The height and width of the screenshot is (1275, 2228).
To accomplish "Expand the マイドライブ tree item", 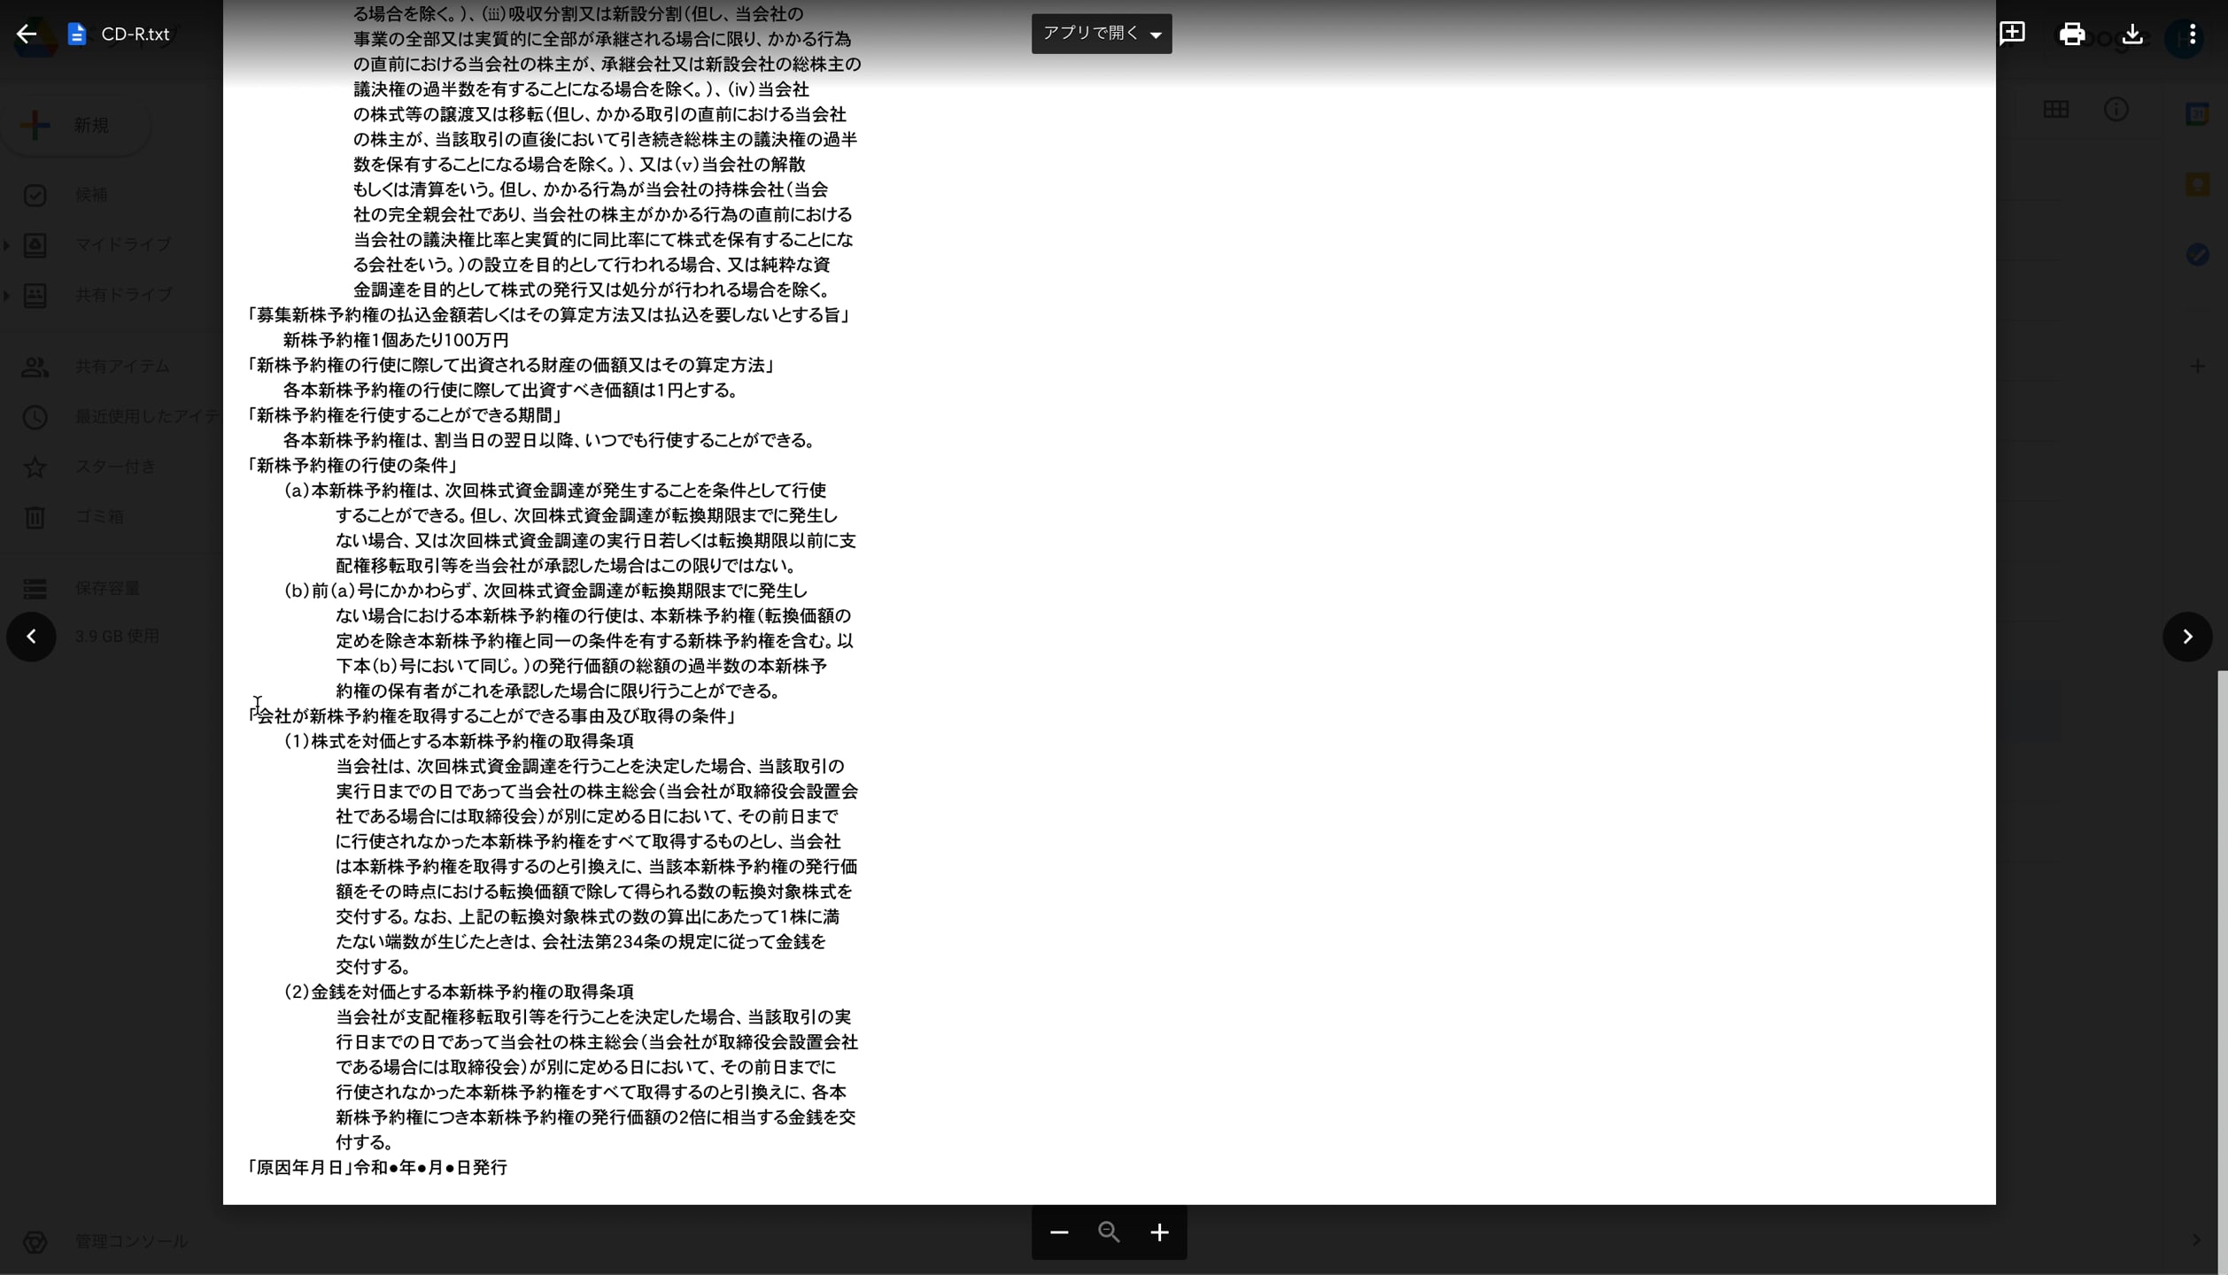I will (7, 245).
